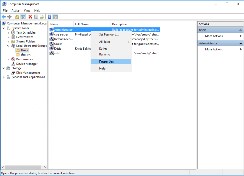Collapse Local Users and Groups node
The image size is (244, 176).
click(8, 46)
